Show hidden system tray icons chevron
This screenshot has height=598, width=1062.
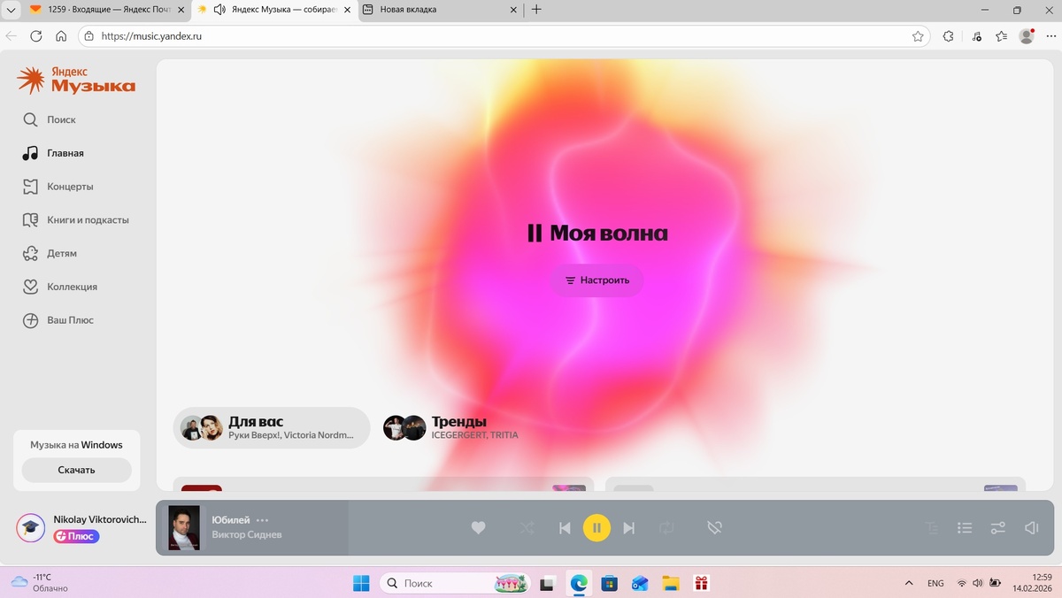tap(909, 583)
